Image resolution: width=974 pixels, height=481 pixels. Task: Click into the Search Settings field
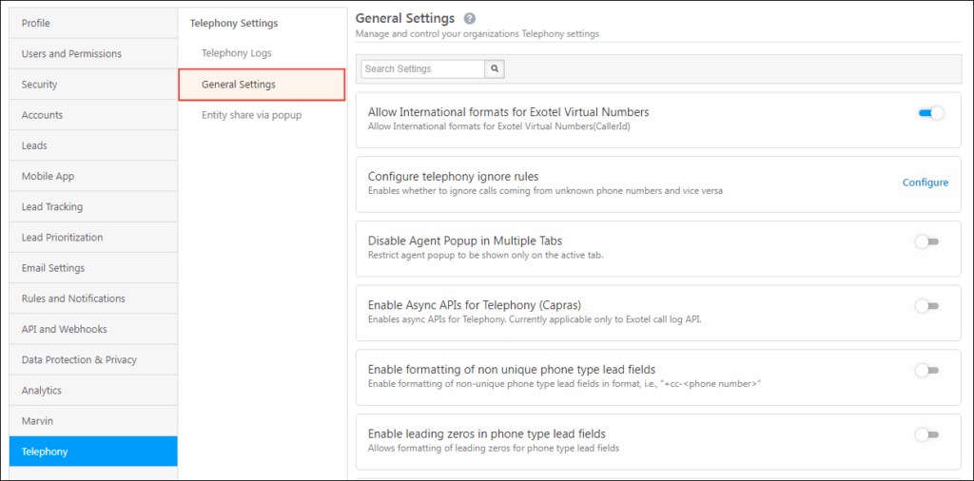[x=423, y=69]
